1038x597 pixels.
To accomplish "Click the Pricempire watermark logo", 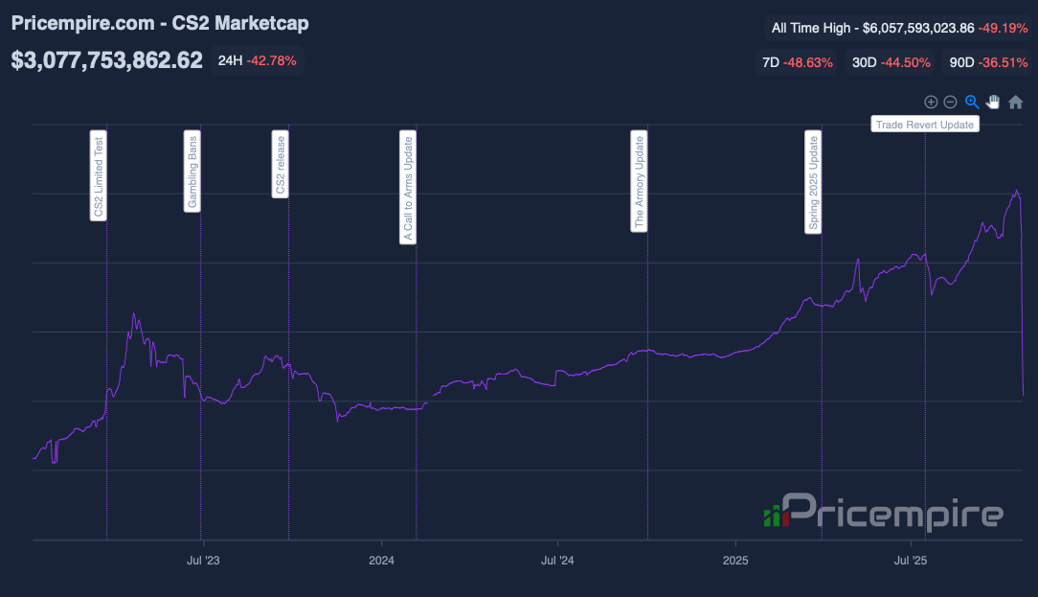I will pos(883,512).
